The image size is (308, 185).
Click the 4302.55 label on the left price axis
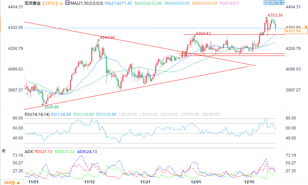pyautogui.click(x=15, y=28)
